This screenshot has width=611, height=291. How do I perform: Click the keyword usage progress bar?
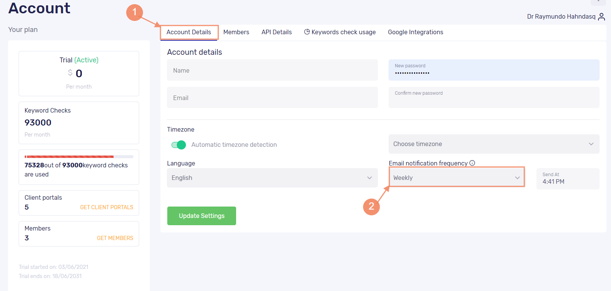[79, 157]
